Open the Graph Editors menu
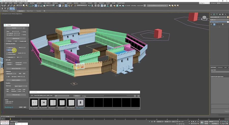The width and height of the screenshot is (229, 125). pos(47,3)
